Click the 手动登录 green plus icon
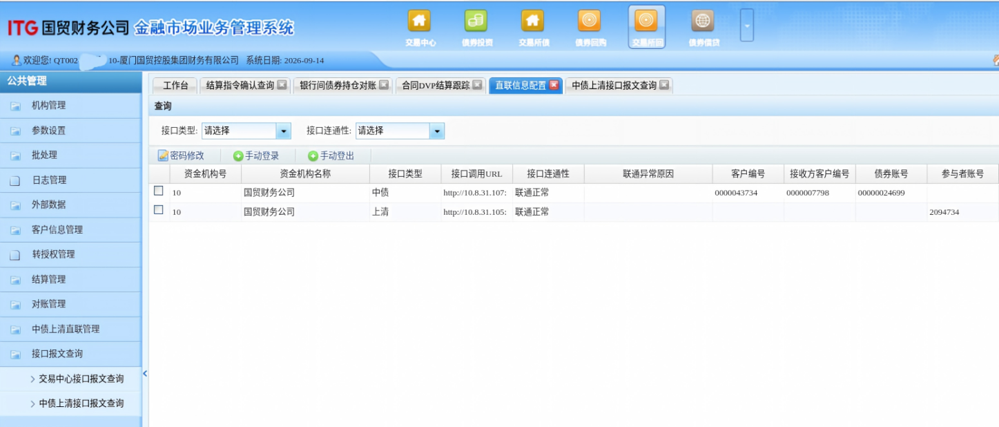Screen dimensions: 999x427 (x=238, y=156)
